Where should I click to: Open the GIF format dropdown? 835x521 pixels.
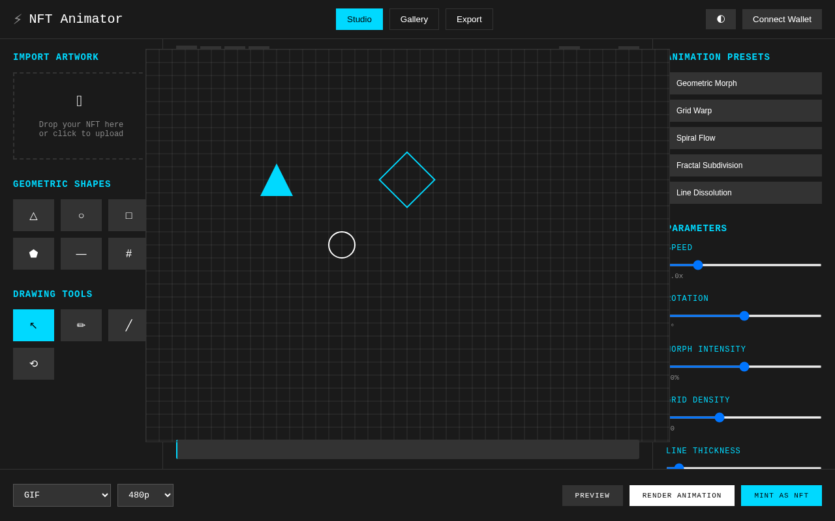(62, 495)
